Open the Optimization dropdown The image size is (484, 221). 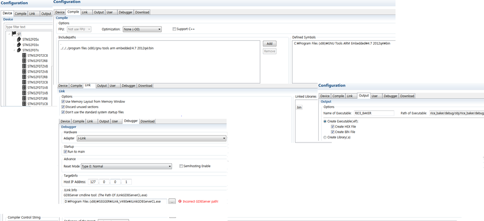pos(142,29)
